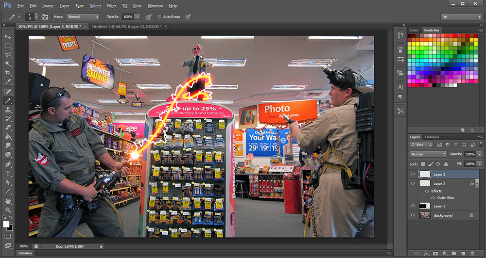The height and width of the screenshot is (258, 486).
Task: Select the Sponge tool
Action: point(8,154)
